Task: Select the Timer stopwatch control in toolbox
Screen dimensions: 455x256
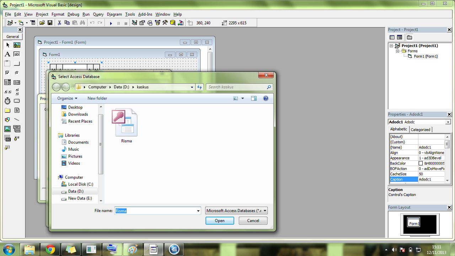Action: click(7, 101)
